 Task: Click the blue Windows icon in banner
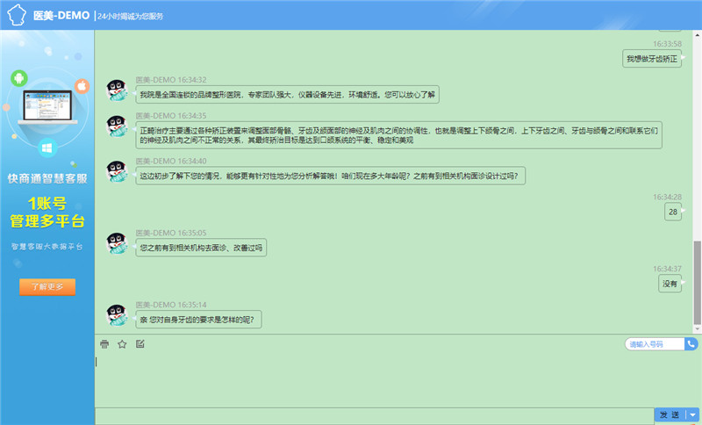(x=48, y=148)
